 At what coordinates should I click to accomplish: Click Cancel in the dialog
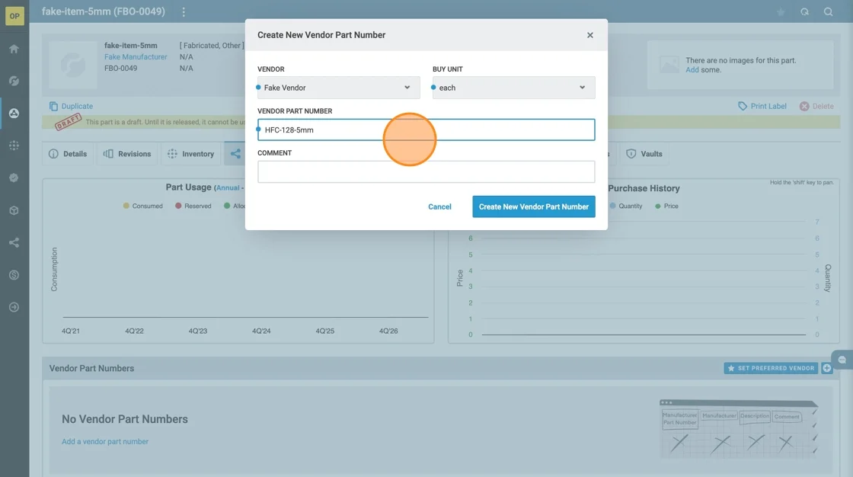pos(439,206)
